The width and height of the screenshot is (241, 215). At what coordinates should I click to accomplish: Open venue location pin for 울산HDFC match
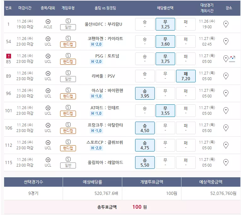(226, 24)
